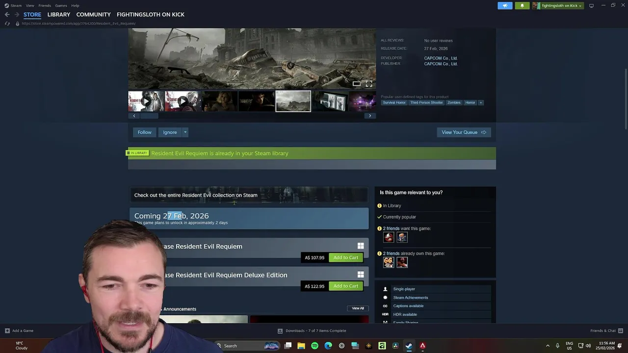The height and width of the screenshot is (353, 628).
Task: Expand the Ignore options dropdown arrow
Action: tap(185, 132)
